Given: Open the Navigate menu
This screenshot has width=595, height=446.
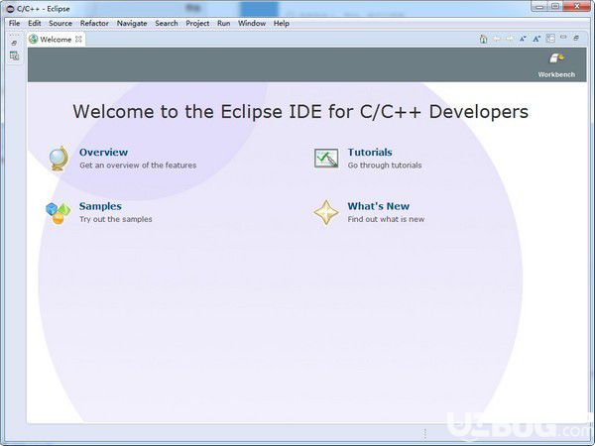Looking at the screenshot, I should point(132,23).
